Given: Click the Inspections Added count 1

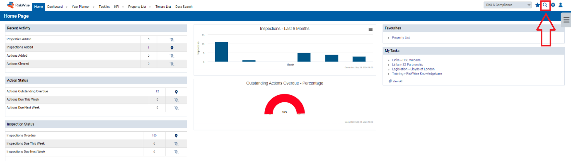Looking at the screenshot, I should [148, 48].
